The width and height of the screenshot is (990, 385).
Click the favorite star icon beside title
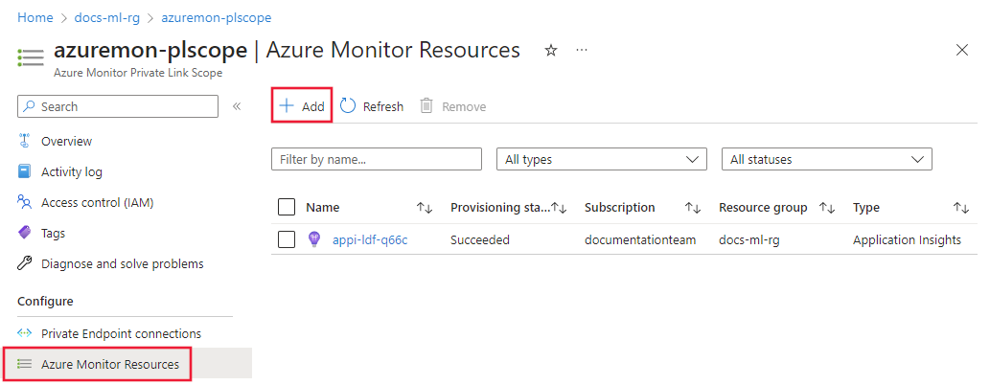(x=551, y=51)
